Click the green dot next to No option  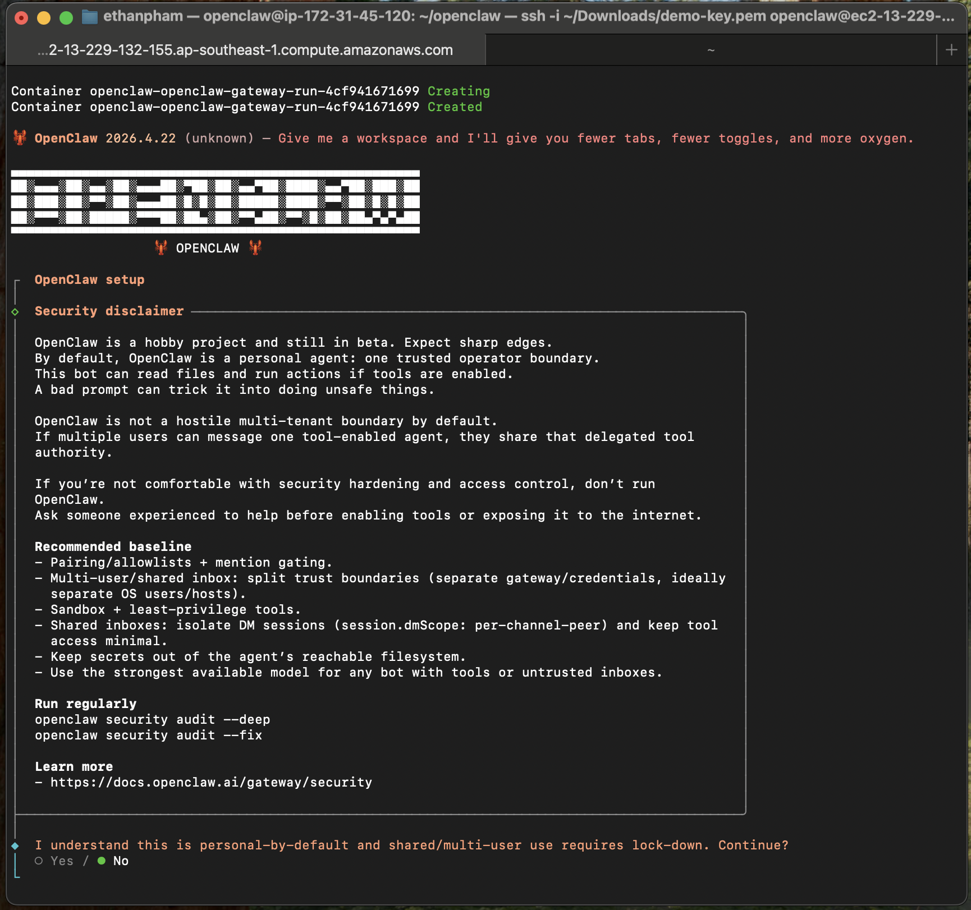click(x=101, y=861)
